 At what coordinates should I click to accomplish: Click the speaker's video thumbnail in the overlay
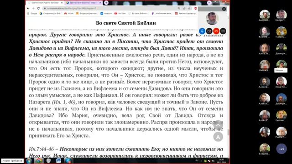point(212,18)
